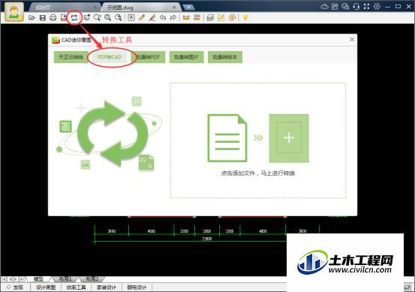Image resolution: width=415 pixels, height=292 pixels.
Task: Open customer support headset icon
Action: (x=356, y=7)
